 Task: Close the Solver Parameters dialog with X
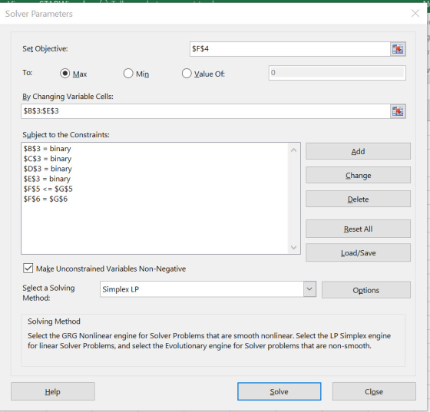[415, 13]
